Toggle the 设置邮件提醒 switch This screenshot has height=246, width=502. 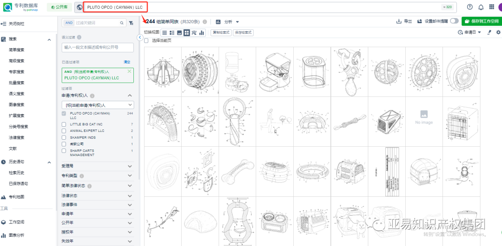click(x=454, y=21)
